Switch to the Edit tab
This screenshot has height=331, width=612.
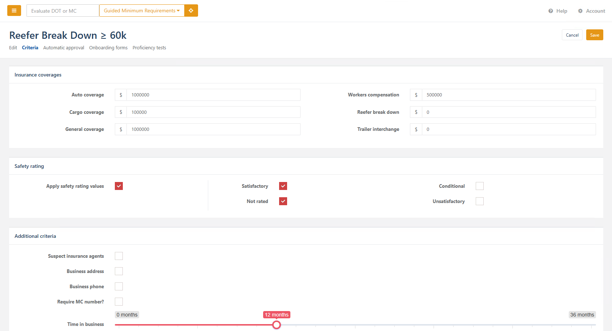point(13,48)
